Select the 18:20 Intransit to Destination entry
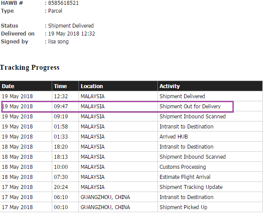Image resolution: width=264 pixels, height=217 pixels. 186,147
